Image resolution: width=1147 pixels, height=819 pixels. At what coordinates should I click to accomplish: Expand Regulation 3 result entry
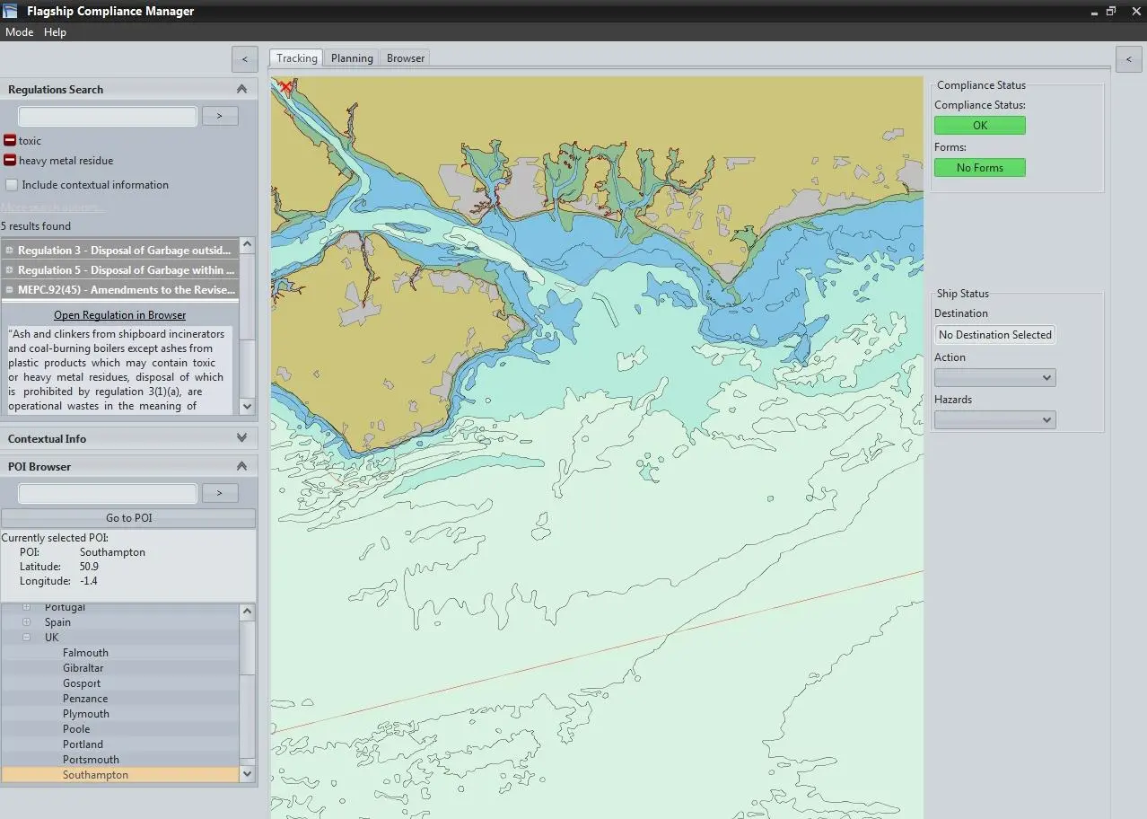[x=9, y=251]
